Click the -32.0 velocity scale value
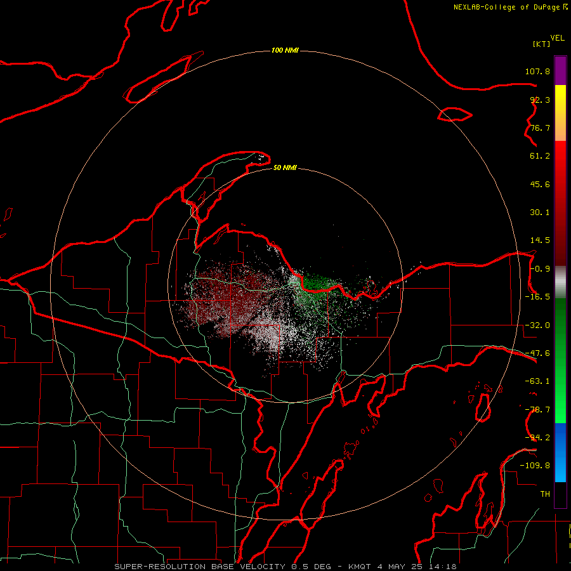The width and height of the screenshot is (571, 571). point(537,325)
